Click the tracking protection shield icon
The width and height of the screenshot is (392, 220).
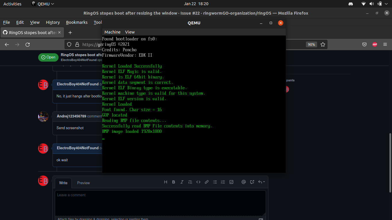coord(69,44)
